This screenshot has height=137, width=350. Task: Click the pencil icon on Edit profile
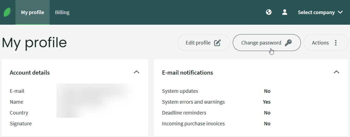coord(217,43)
